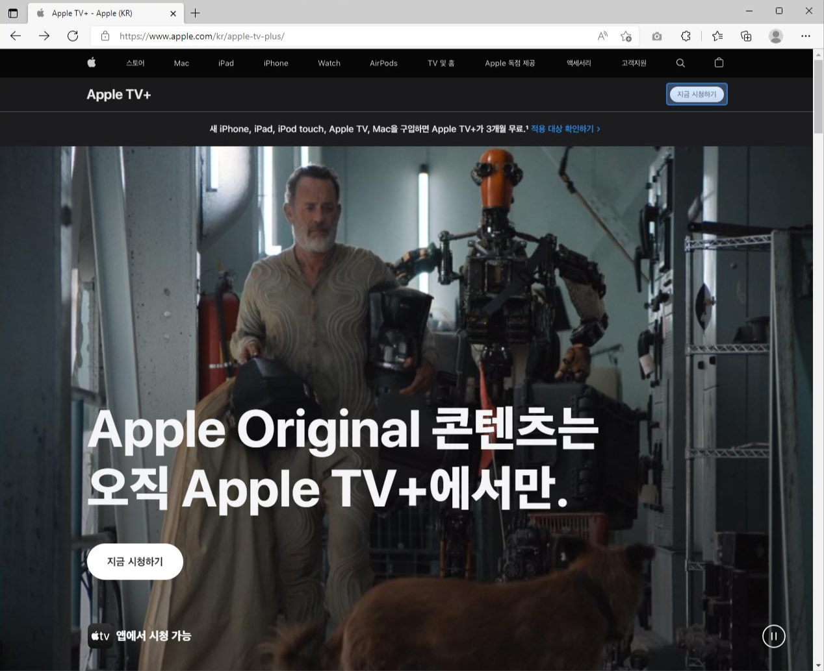824x671 pixels.
Task: Open the Favorites list icon
Action: coord(717,36)
